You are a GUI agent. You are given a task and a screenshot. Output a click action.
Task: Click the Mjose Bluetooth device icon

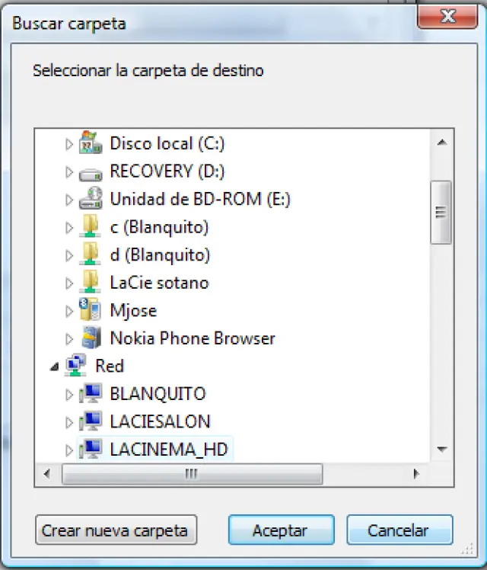[x=91, y=311]
